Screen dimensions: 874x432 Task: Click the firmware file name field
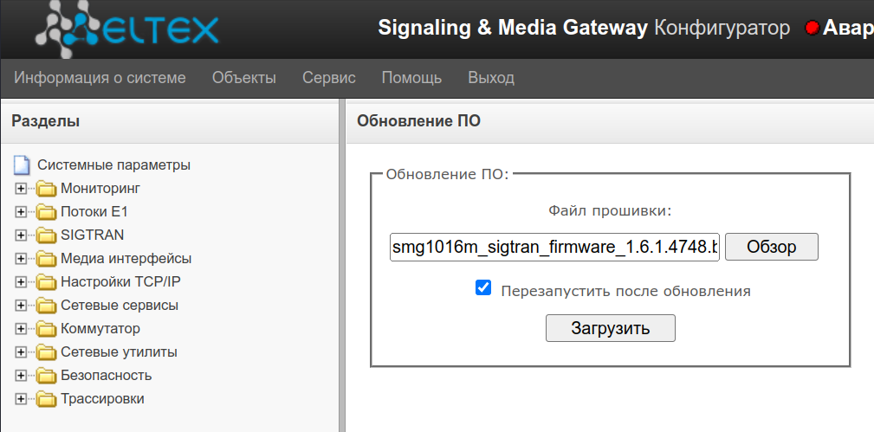[554, 248]
